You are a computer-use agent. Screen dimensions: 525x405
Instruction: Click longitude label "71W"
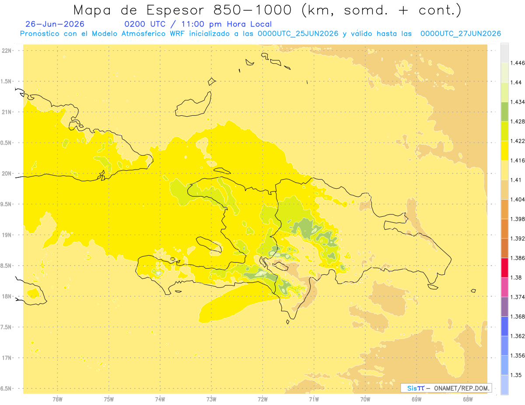(314, 399)
